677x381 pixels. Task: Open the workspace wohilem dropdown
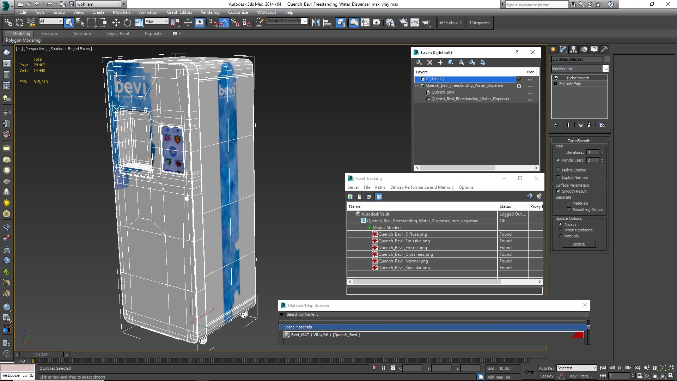pos(98,4)
